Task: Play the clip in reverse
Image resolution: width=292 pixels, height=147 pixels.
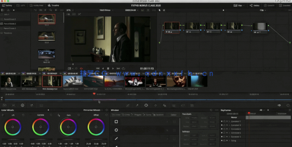Action: point(103,69)
